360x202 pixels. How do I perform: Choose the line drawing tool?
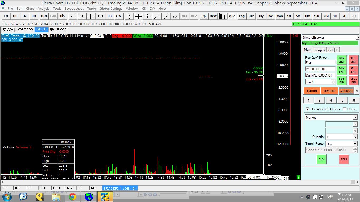point(157,16)
